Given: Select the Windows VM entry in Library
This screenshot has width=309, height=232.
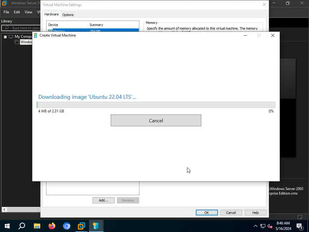Looking at the screenshot, I should (26, 42).
